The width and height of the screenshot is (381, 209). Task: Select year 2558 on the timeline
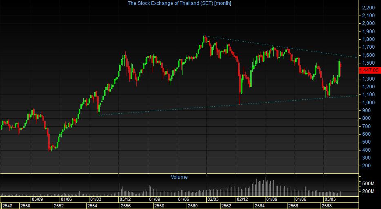(x=159, y=206)
